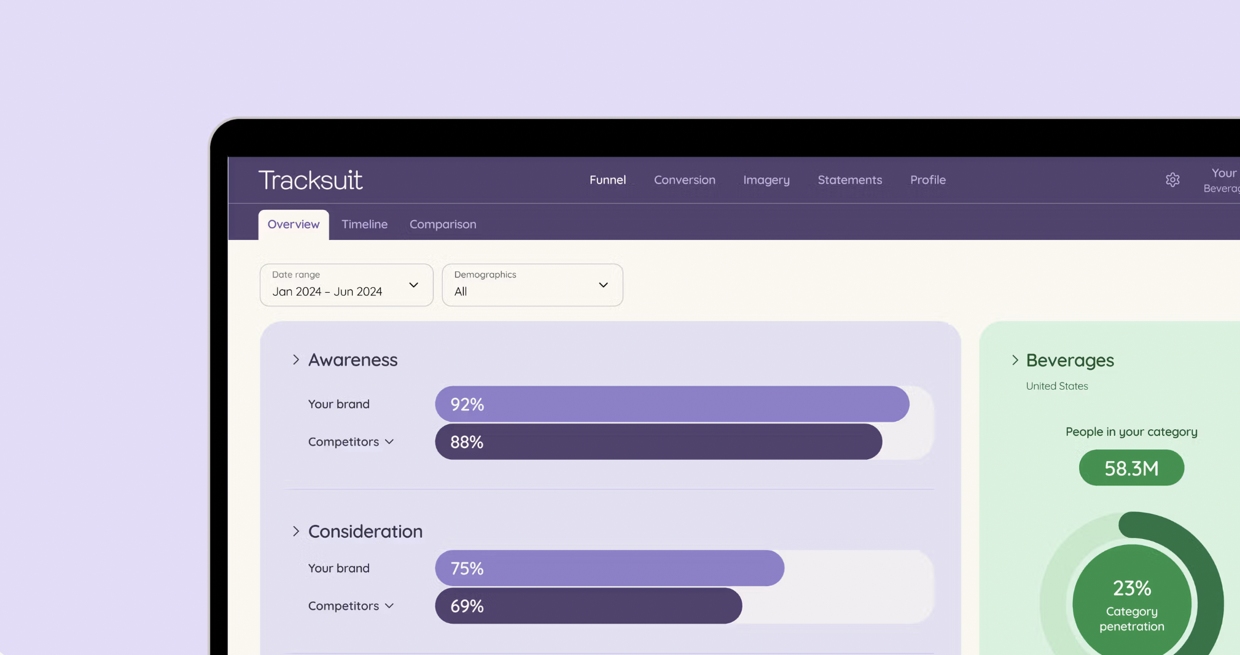This screenshot has height=655, width=1240.
Task: Open the Statements navigation item
Action: pos(849,180)
